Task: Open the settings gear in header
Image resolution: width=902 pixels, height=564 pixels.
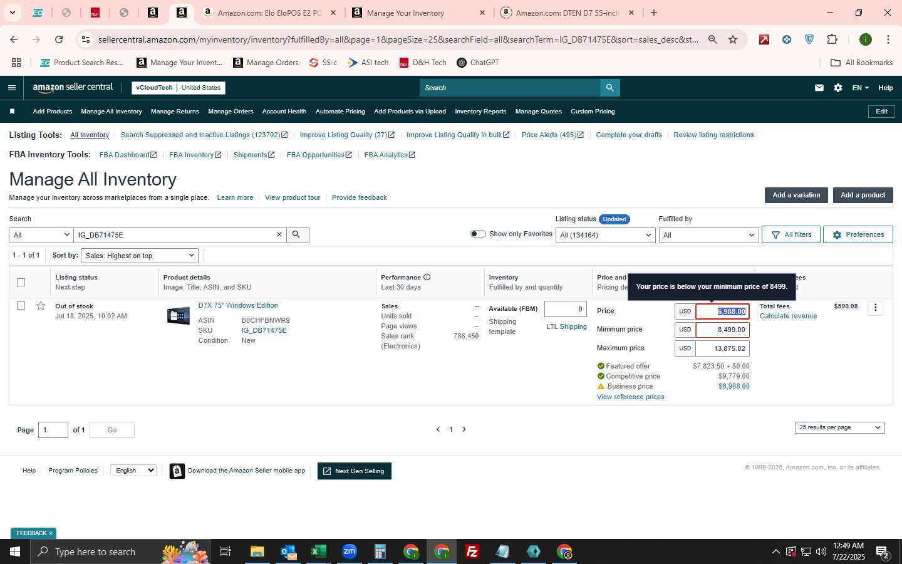Action: pyautogui.click(x=838, y=88)
